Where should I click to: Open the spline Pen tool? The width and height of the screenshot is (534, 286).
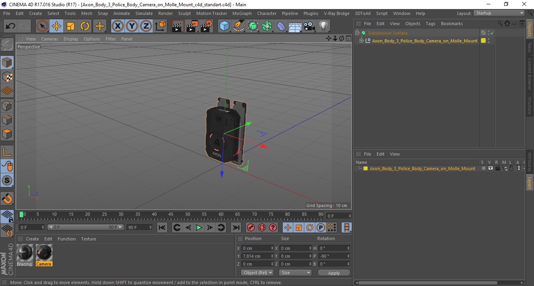pyautogui.click(x=239, y=26)
